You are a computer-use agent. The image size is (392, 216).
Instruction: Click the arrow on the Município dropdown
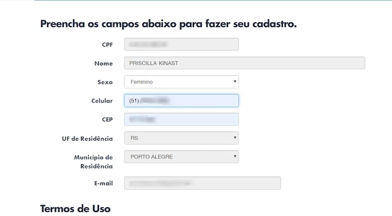tap(236, 156)
